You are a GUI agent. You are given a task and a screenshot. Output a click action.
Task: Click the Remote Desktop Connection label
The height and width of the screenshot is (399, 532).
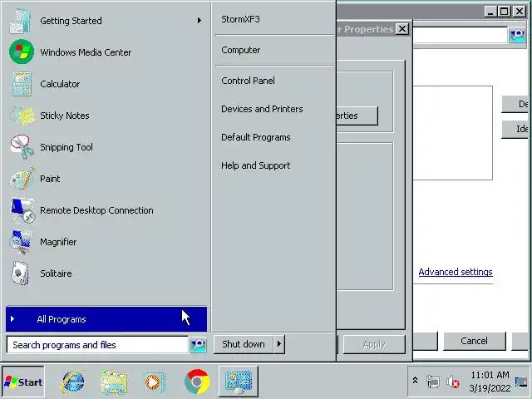tap(96, 210)
